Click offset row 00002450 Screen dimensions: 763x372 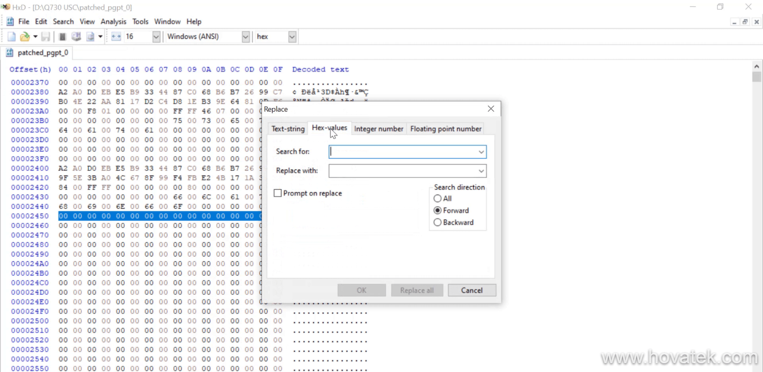point(30,216)
